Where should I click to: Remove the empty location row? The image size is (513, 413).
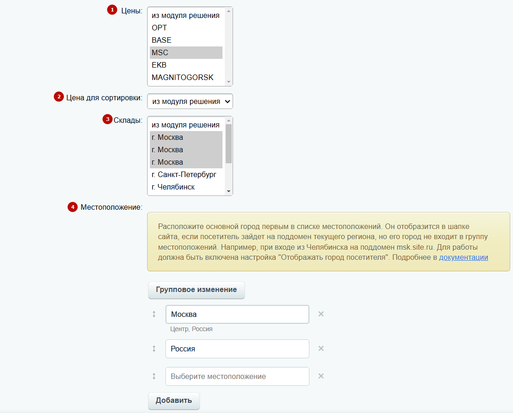pos(321,376)
